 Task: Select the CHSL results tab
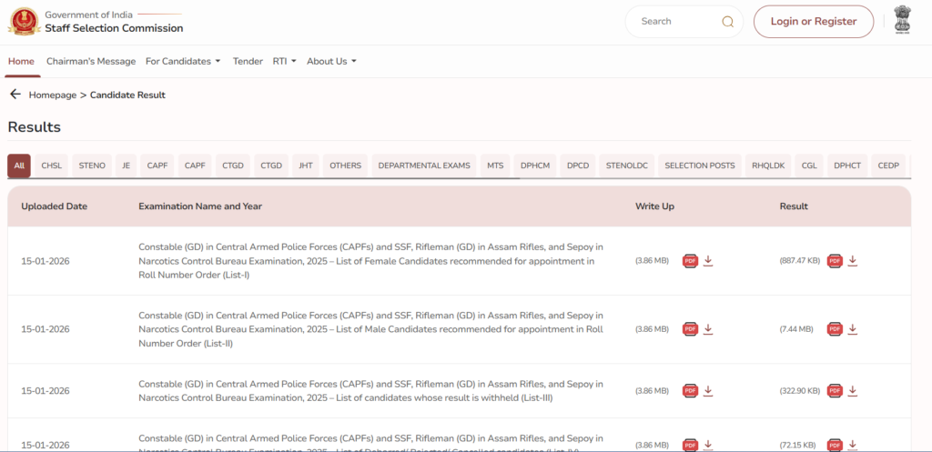pyautogui.click(x=52, y=166)
